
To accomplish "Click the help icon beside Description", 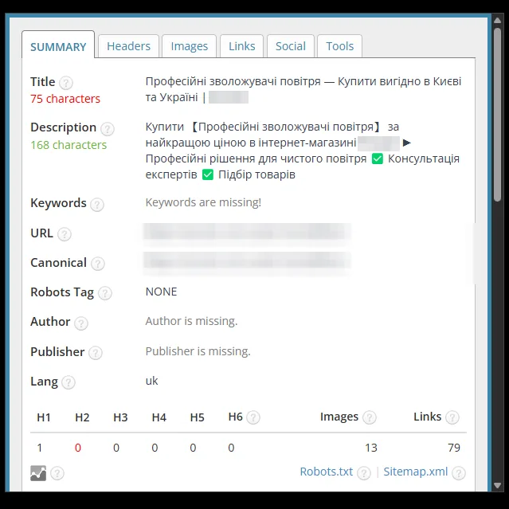I will click(107, 129).
